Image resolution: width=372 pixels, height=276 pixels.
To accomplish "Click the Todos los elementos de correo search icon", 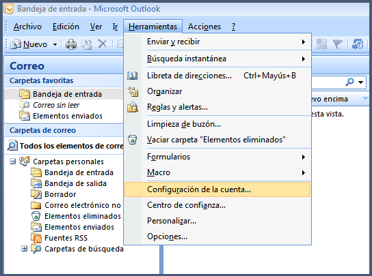I will click(x=12, y=146).
